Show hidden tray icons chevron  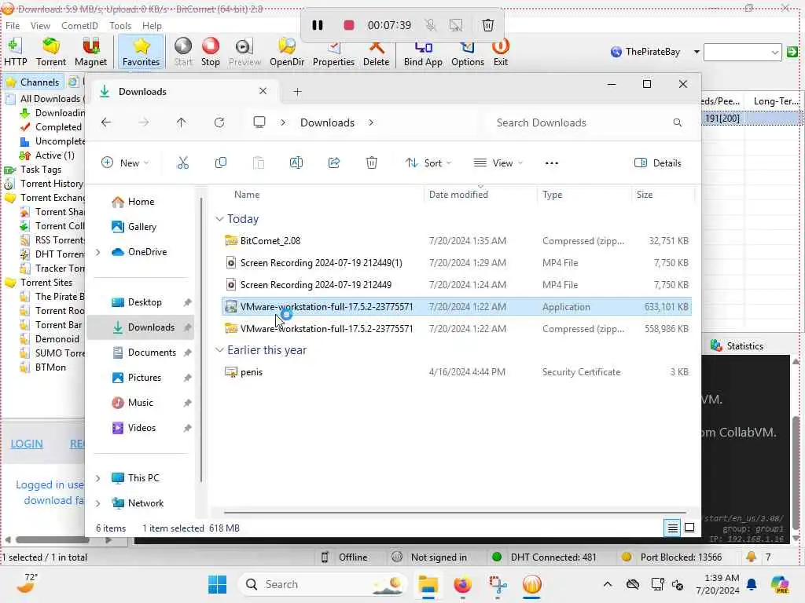(x=608, y=584)
